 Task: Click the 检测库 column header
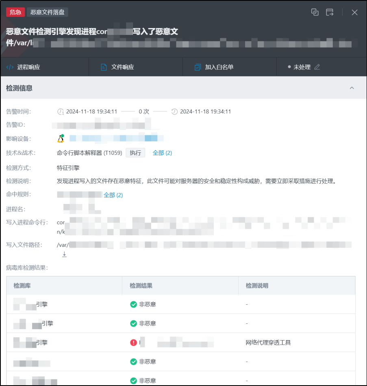[x=22, y=286]
